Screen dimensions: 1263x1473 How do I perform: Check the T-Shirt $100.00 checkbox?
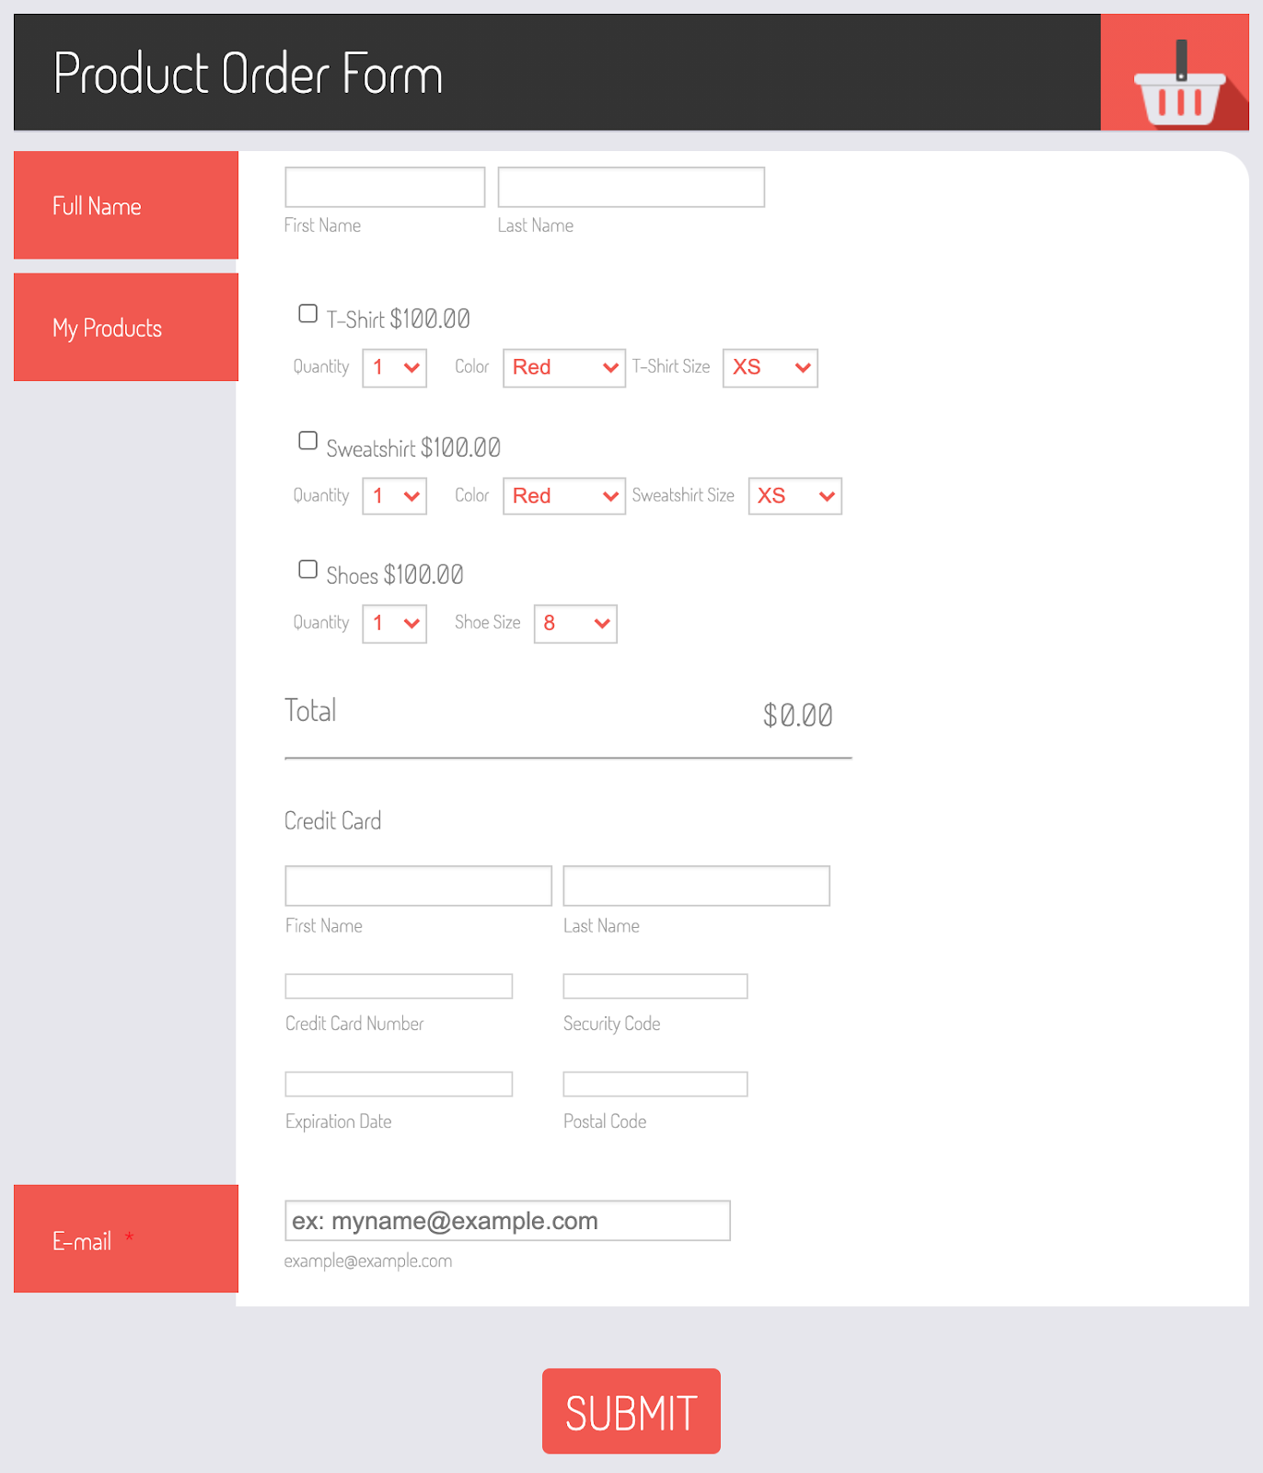click(x=307, y=314)
